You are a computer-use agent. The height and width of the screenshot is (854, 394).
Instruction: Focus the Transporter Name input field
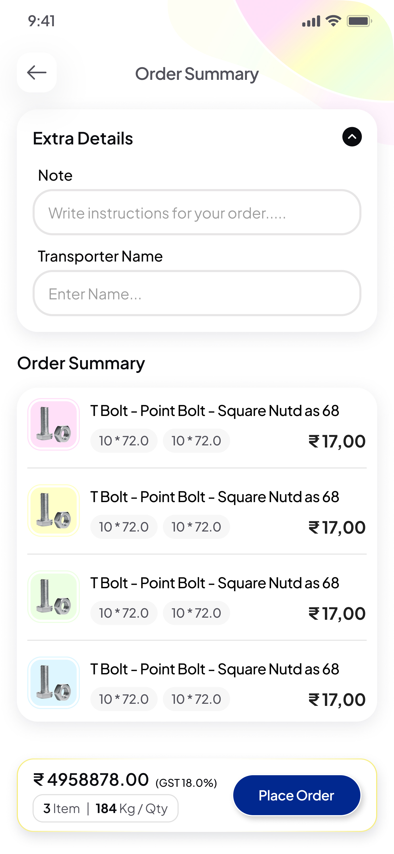tap(197, 293)
